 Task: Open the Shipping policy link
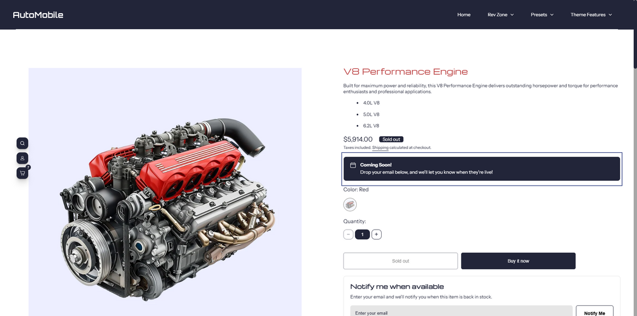380,147
